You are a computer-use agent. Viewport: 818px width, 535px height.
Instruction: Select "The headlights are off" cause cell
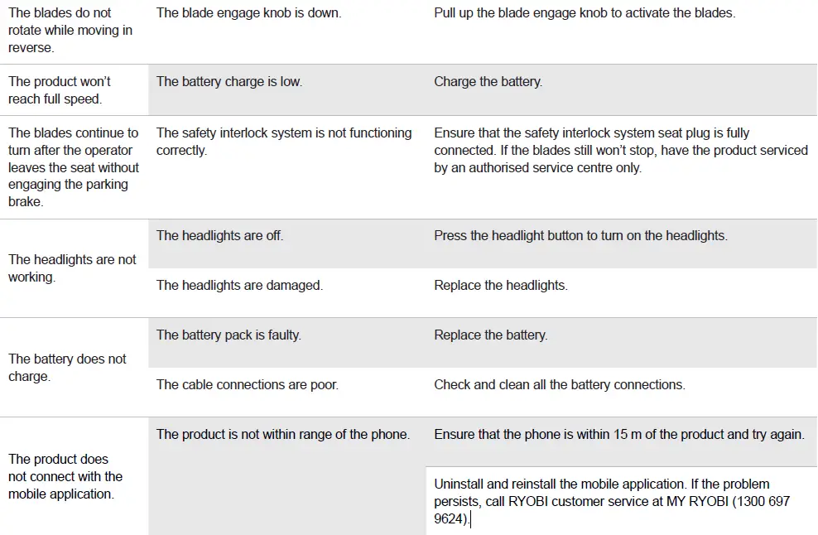coord(219,236)
